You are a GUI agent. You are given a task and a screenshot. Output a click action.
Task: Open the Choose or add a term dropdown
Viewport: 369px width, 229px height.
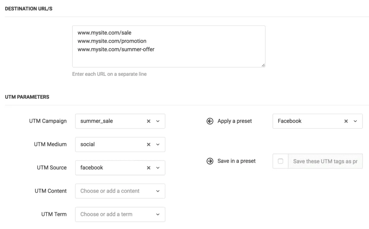click(158, 214)
